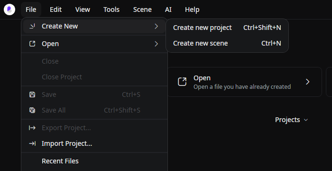
Task: Click the Export Project... entry
Action: click(x=94, y=128)
